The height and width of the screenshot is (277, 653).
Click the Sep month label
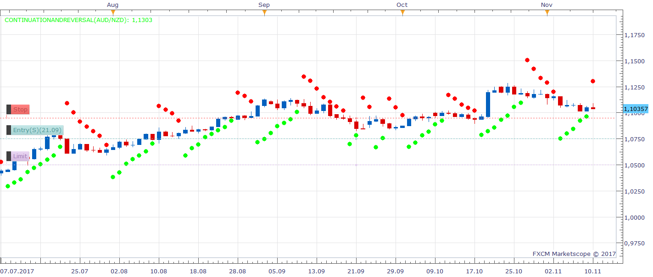[x=264, y=5]
